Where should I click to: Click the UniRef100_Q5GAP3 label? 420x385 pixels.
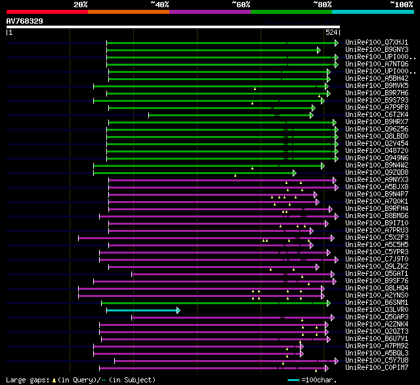click(377, 317)
